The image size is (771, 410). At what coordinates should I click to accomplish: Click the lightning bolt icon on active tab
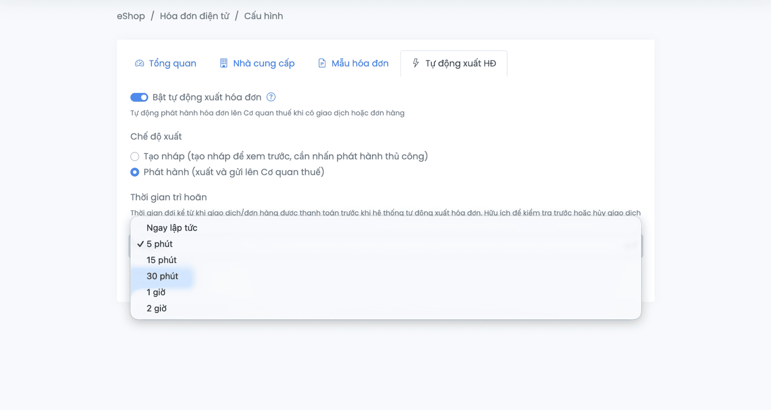pos(416,63)
